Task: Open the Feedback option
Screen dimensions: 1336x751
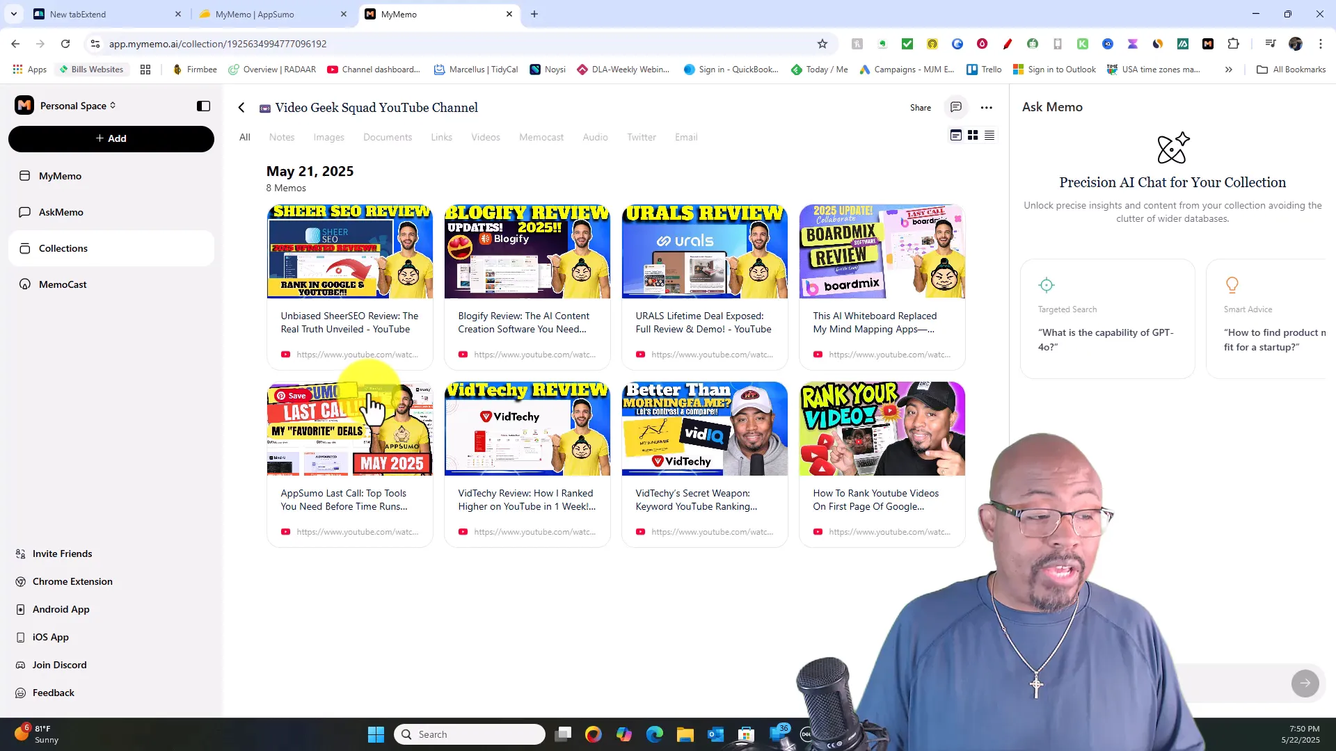Action: (x=45, y=693)
